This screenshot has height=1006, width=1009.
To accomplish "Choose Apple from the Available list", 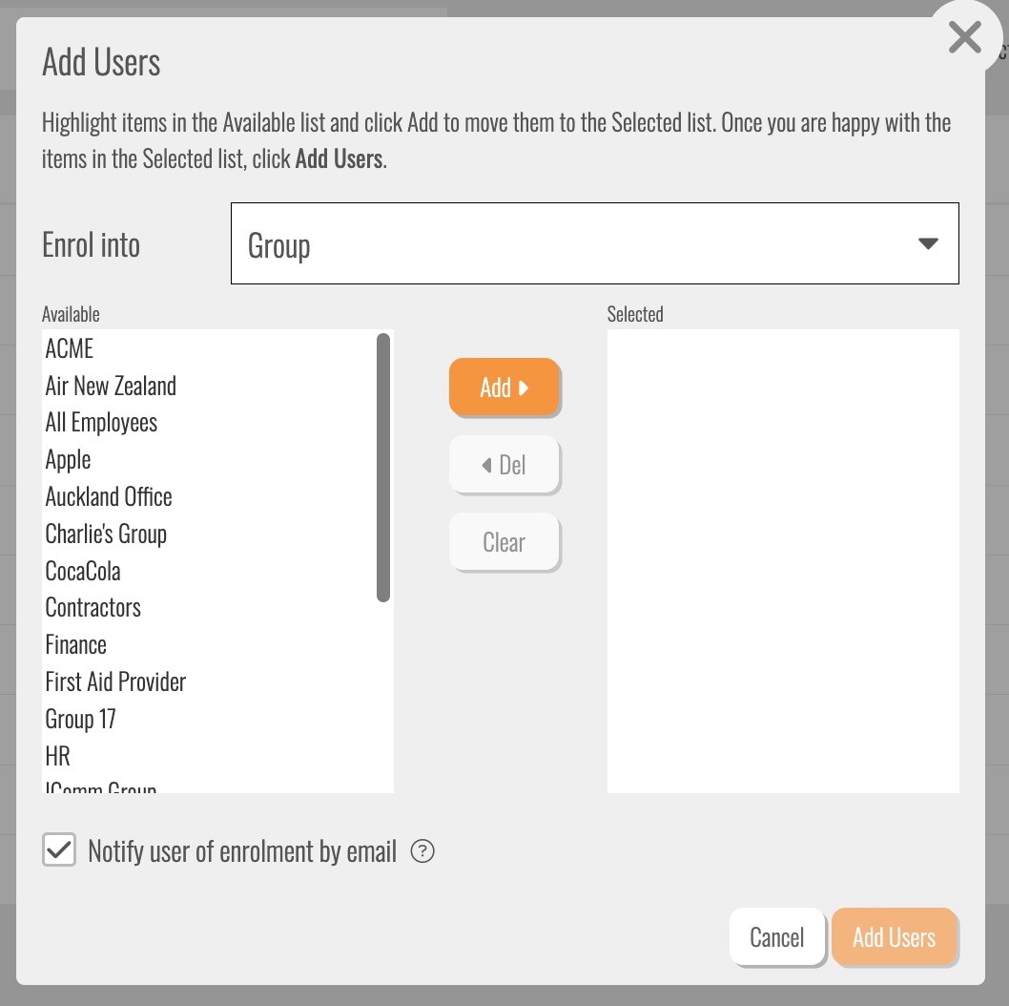I will (x=69, y=460).
